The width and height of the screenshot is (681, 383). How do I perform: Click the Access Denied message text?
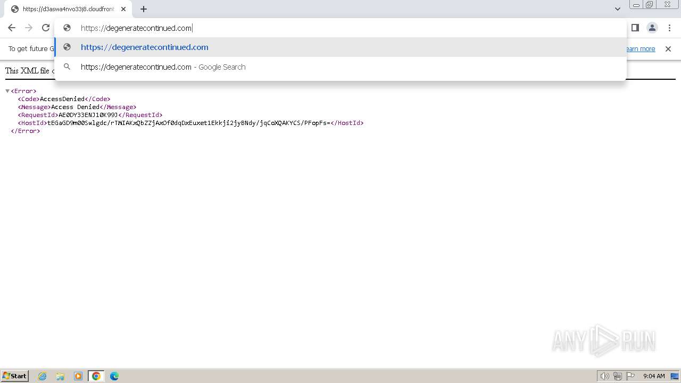(75, 107)
